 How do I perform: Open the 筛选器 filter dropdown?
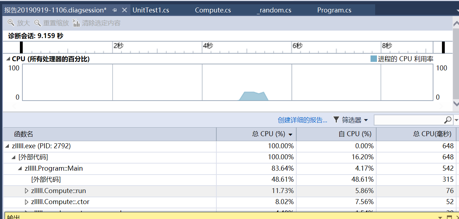(x=351, y=120)
